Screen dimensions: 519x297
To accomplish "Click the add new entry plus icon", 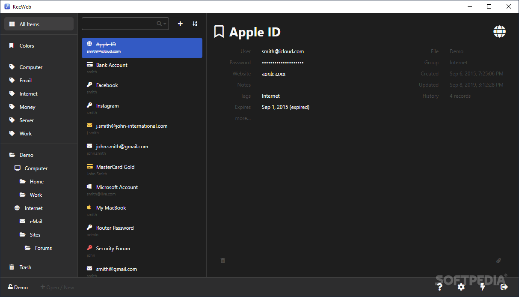I will point(180,24).
